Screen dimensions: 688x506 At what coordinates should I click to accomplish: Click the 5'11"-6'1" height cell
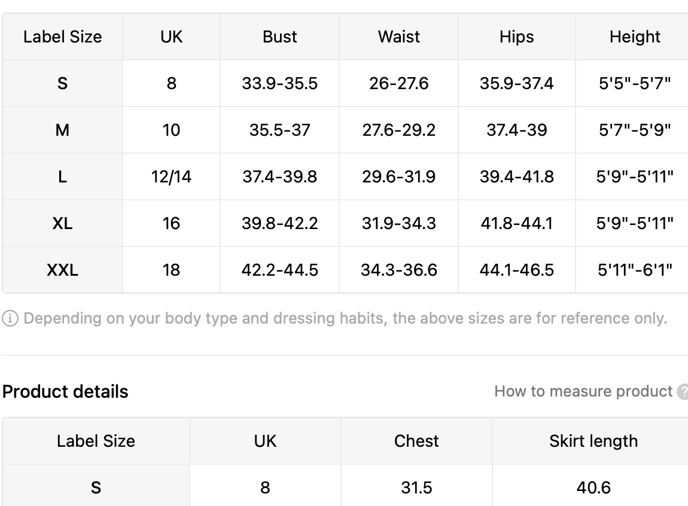635,270
